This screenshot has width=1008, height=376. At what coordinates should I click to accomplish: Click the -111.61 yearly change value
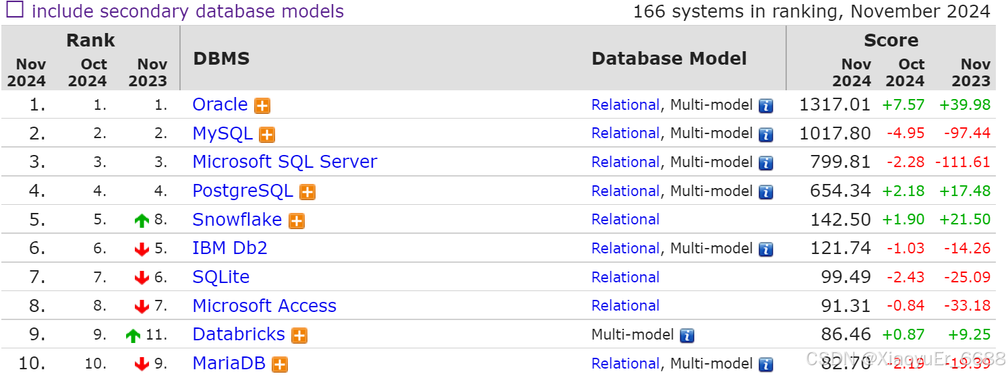[963, 162]
